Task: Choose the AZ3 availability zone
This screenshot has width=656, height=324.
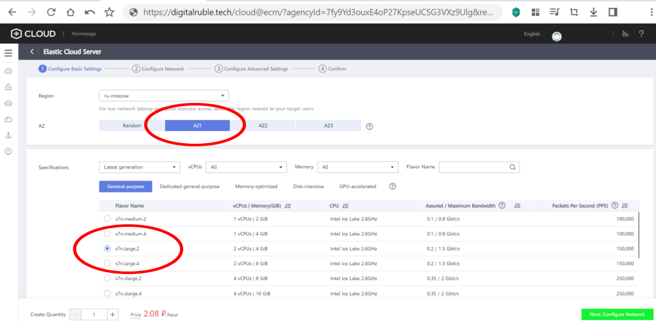Action: tap(329, 126)
